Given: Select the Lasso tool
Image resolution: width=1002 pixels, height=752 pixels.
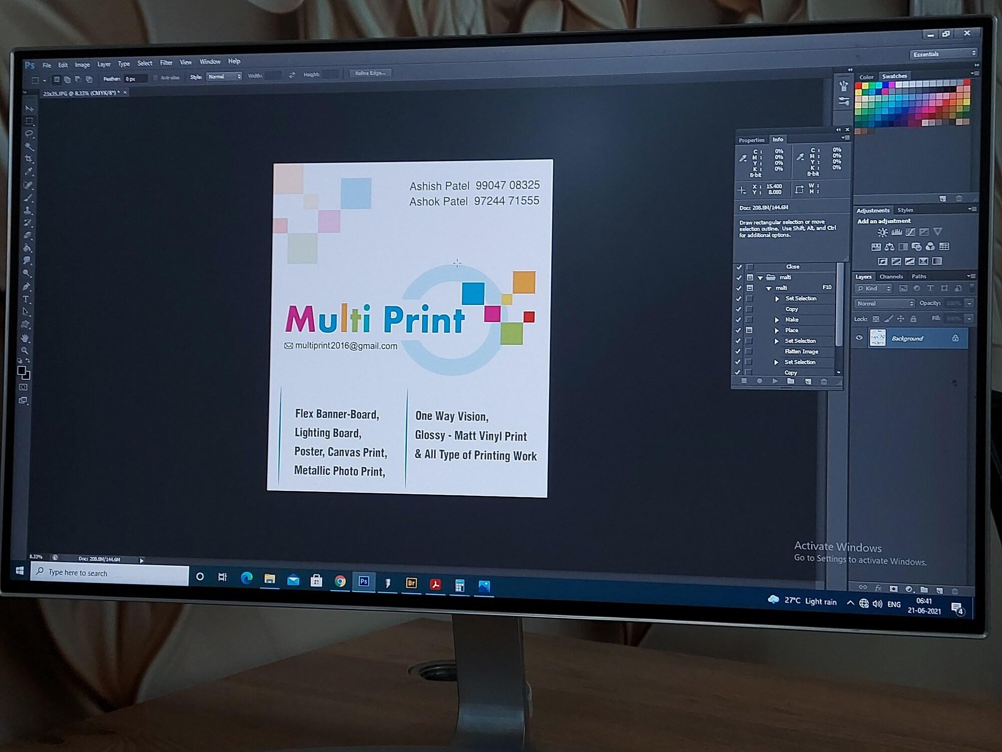Looking at the screenshot, I should 30,134.
